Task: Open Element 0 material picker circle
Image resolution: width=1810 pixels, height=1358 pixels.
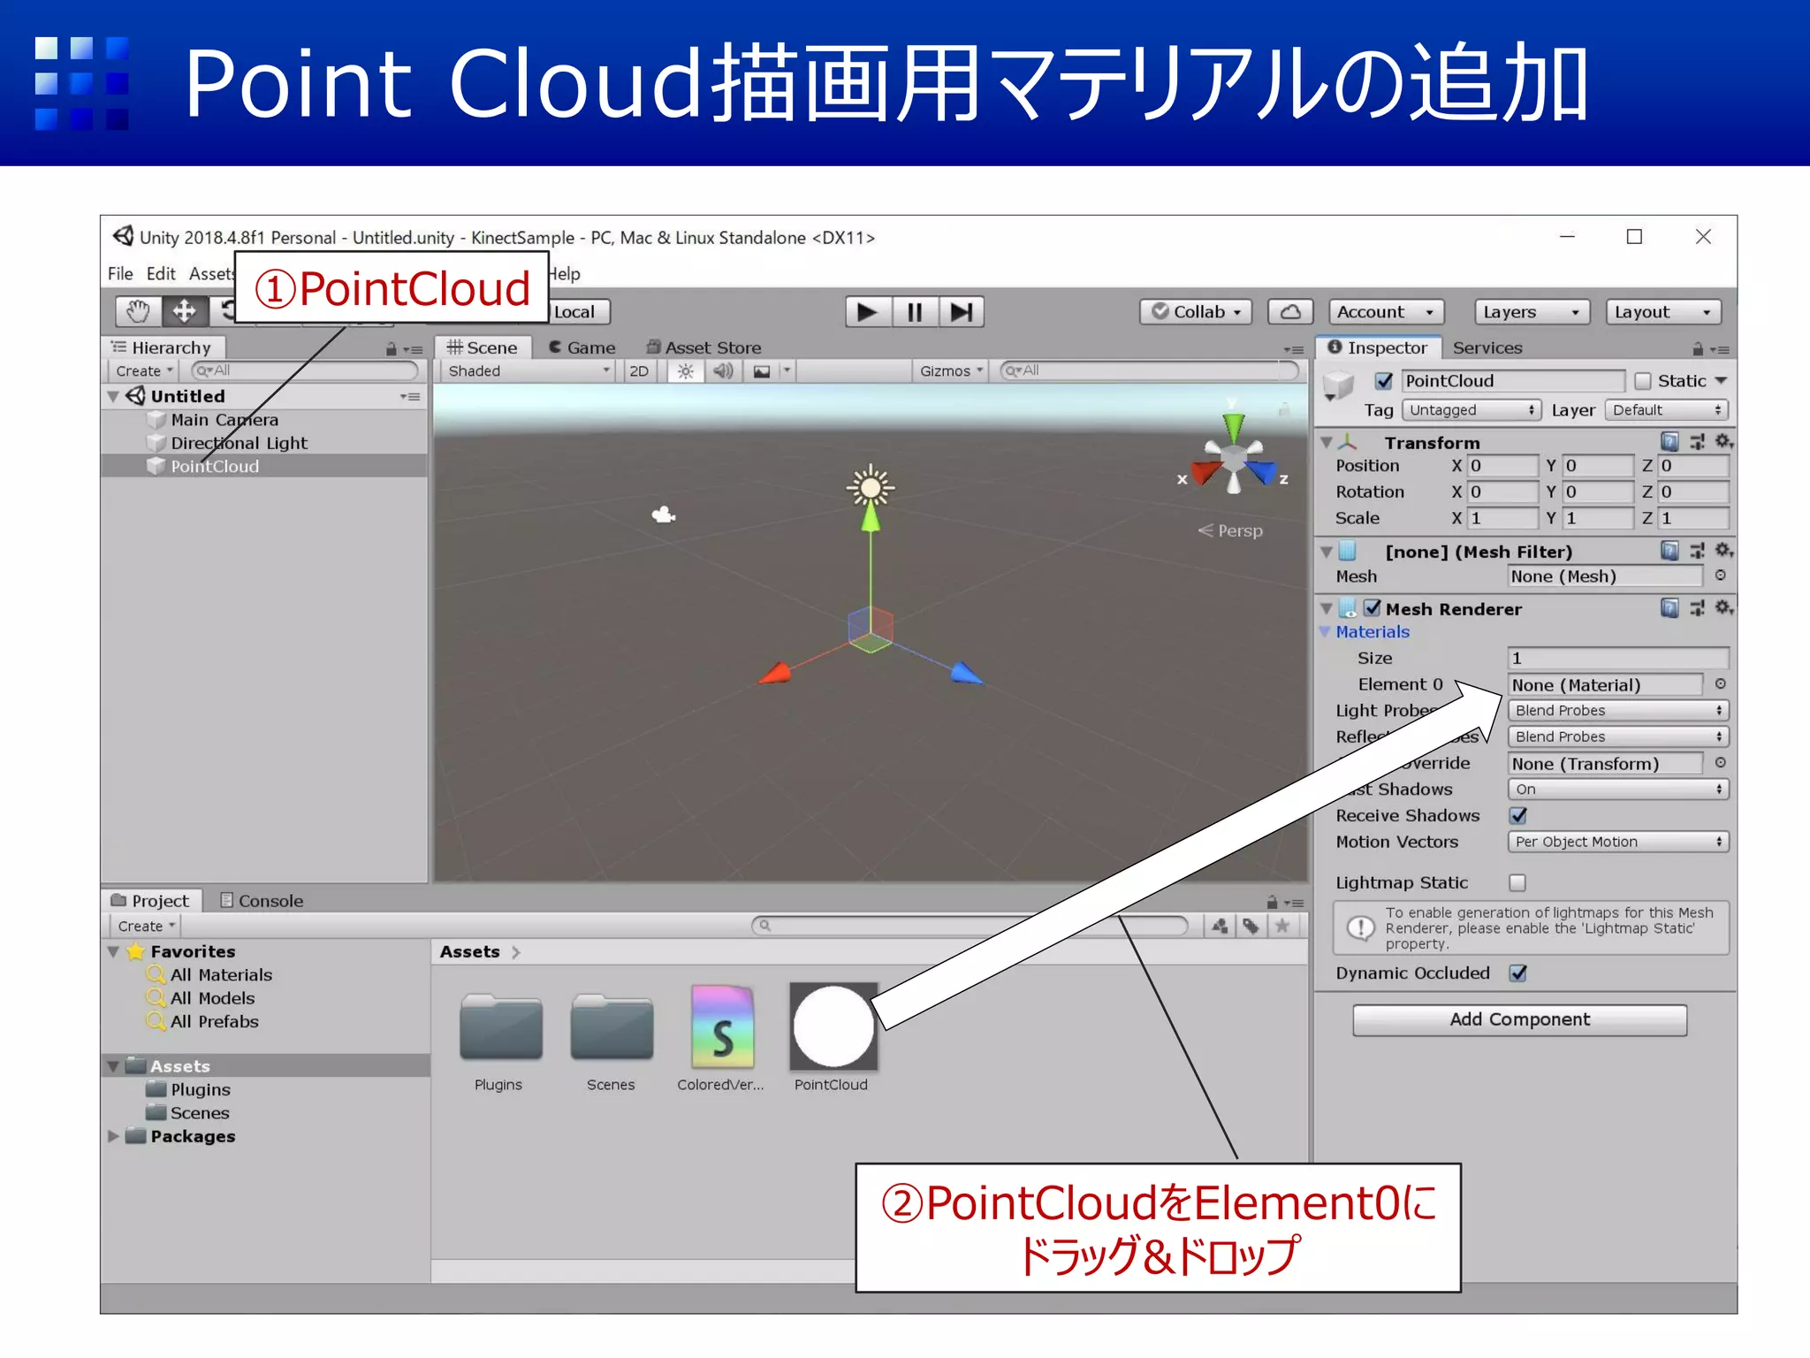Action: coord(1721,684)
